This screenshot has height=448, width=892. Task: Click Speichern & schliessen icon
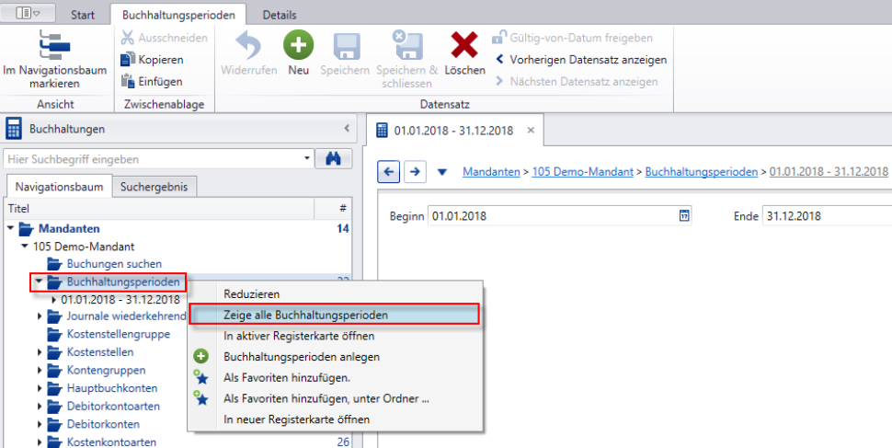407,45
